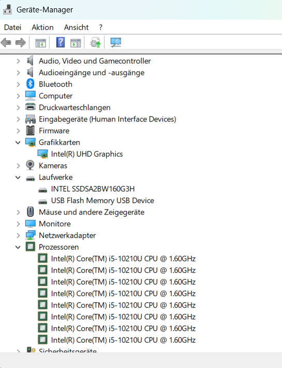Click the Bluetooth logo icon
The width and height of the screenshot is (282, 368).
point(30,84)
